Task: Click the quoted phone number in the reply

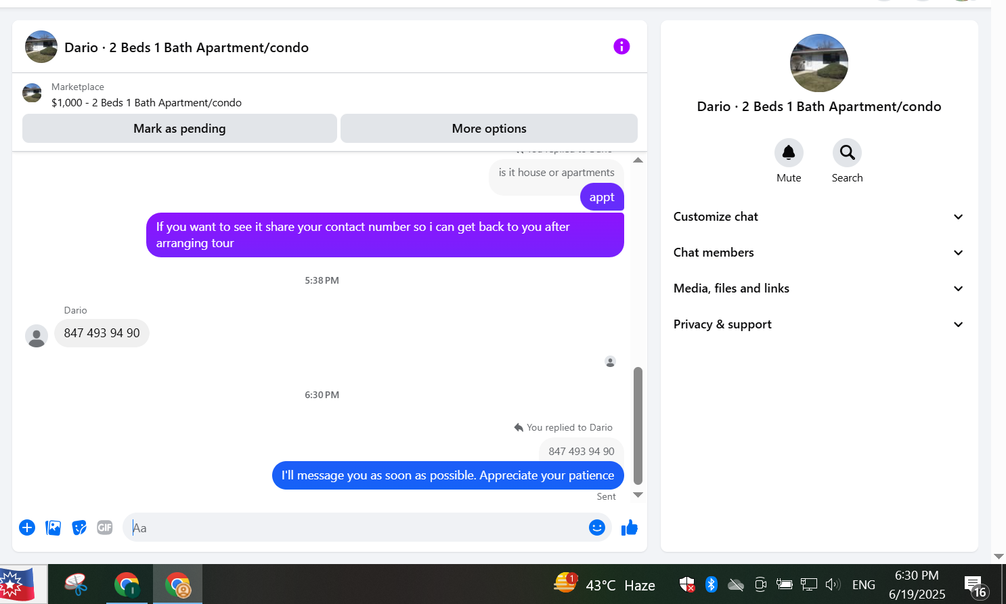Action: (x=582, y=451)
